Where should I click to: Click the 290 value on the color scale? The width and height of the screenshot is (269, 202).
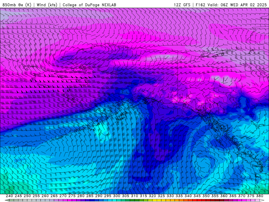pyautogui.click(x=99, y=196)
